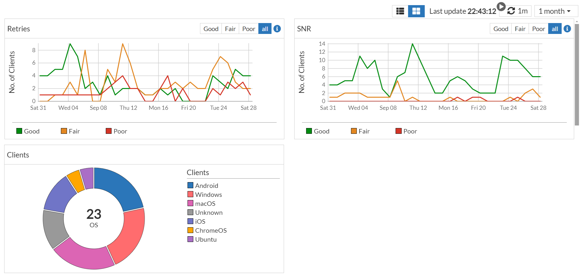Screen dimensions: 584x274
Task: Click the ChromeOS legend color swatch
Action: (190, 230)
